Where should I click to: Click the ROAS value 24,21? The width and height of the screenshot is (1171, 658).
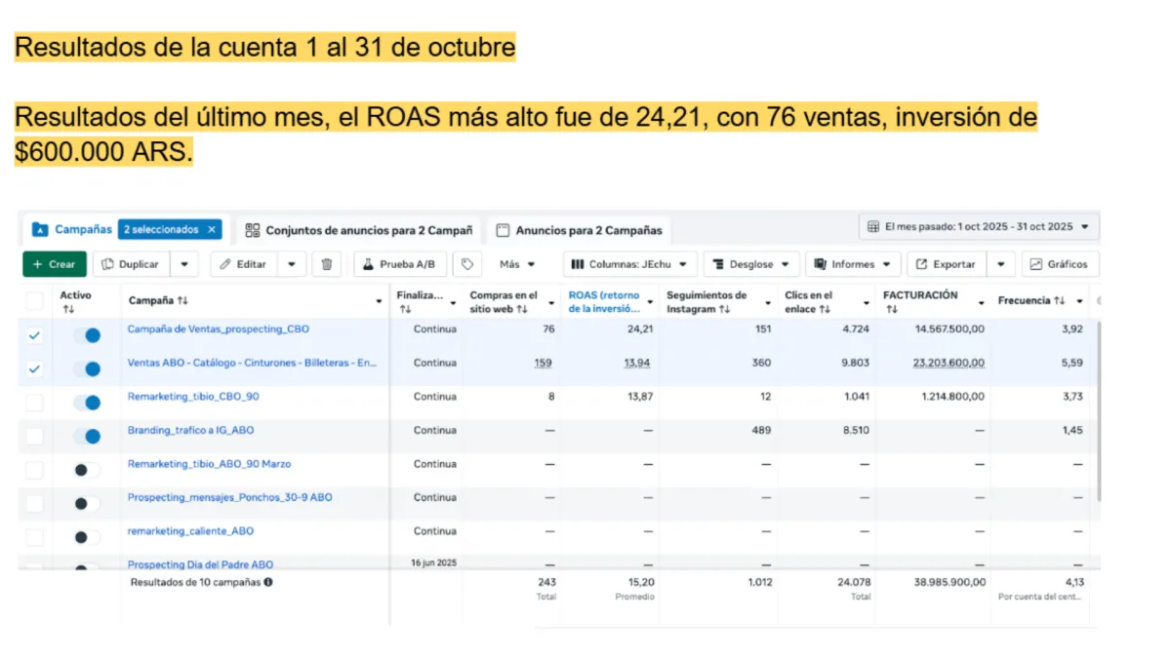click(x=640, y=329)
